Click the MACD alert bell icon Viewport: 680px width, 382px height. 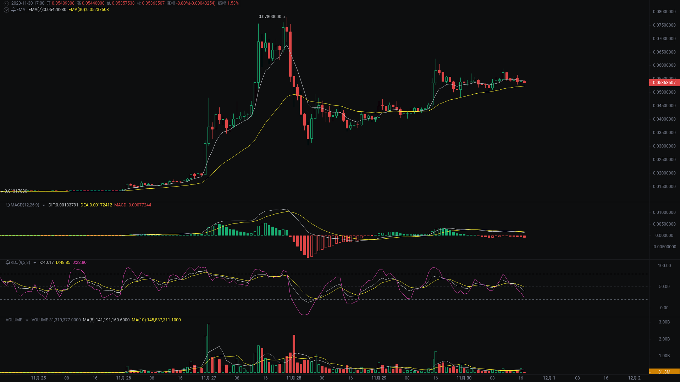pos(8,205)
